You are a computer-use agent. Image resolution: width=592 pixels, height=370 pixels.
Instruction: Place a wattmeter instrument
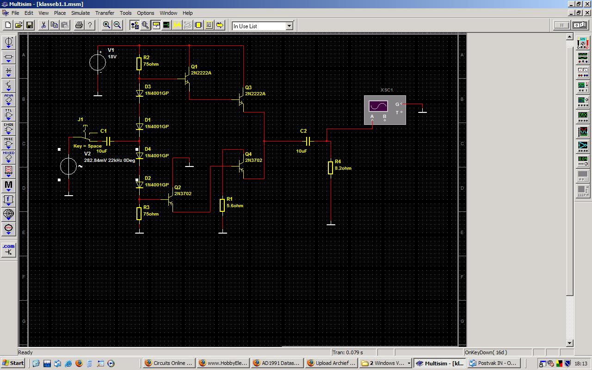click(583, 72)
